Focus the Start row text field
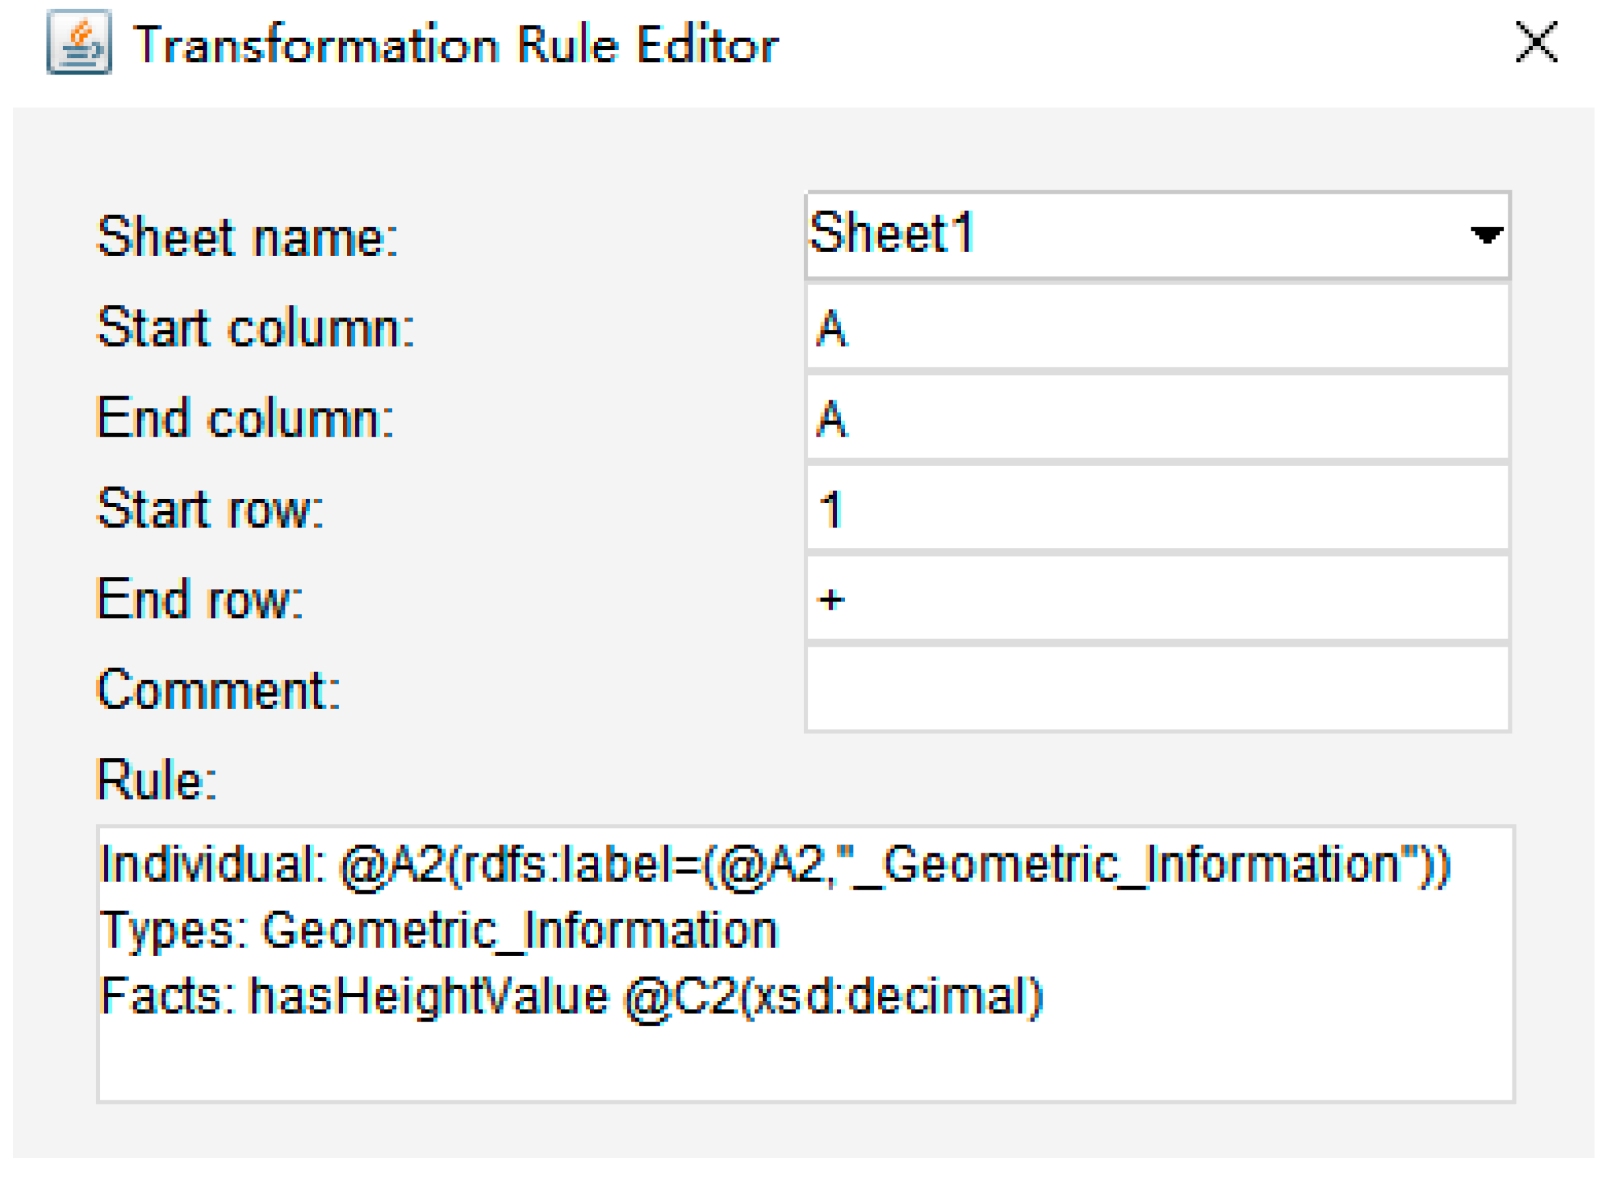Viewport: 1613px width, 1177px height. (1157, 508)
